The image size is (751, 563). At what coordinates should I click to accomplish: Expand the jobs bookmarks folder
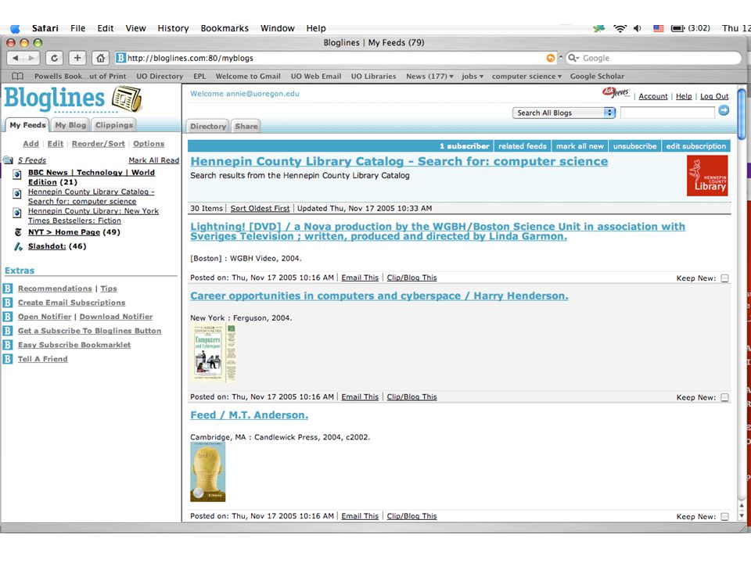pos(473,76)
